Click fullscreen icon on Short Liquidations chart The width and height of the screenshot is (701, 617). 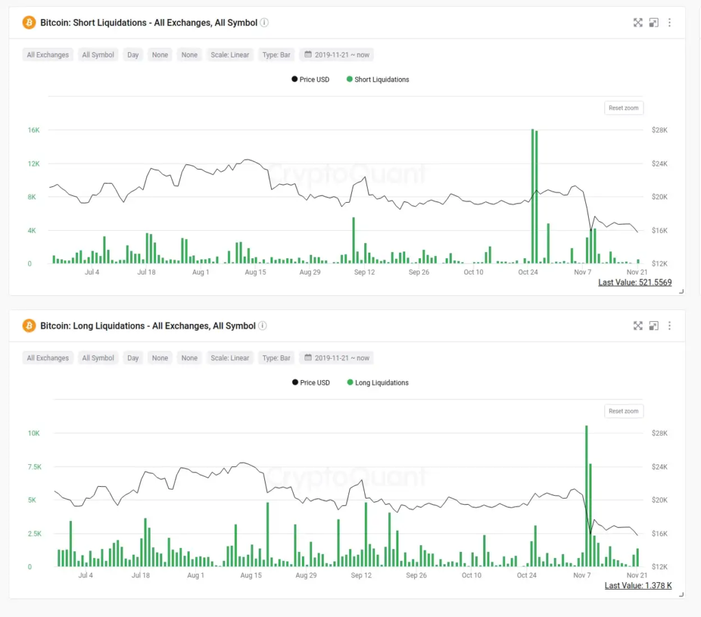(637, 23)
